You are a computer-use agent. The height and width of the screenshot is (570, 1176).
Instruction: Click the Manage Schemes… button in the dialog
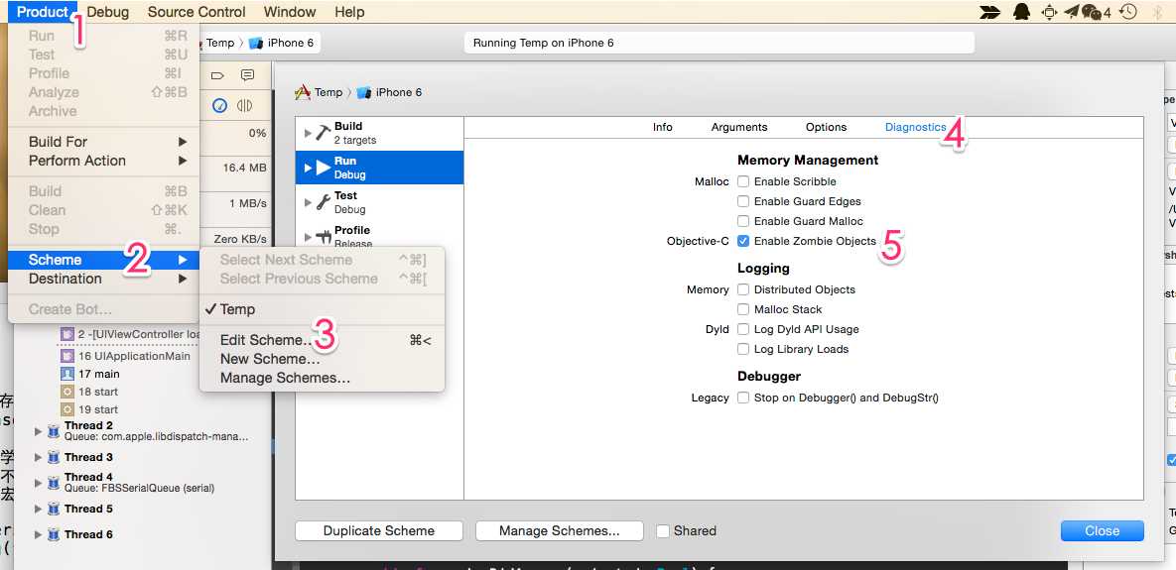tap(560, 531)
